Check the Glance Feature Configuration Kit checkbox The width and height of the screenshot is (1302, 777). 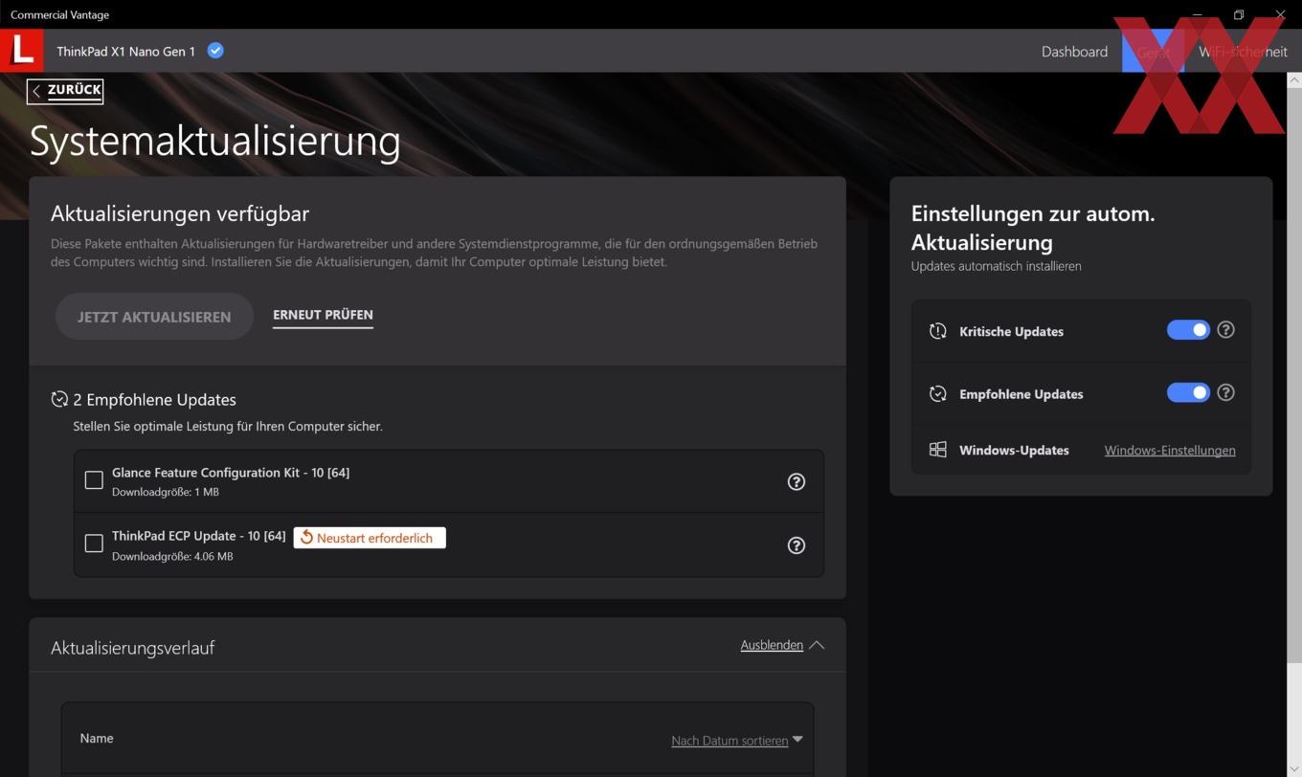(94, 480)
